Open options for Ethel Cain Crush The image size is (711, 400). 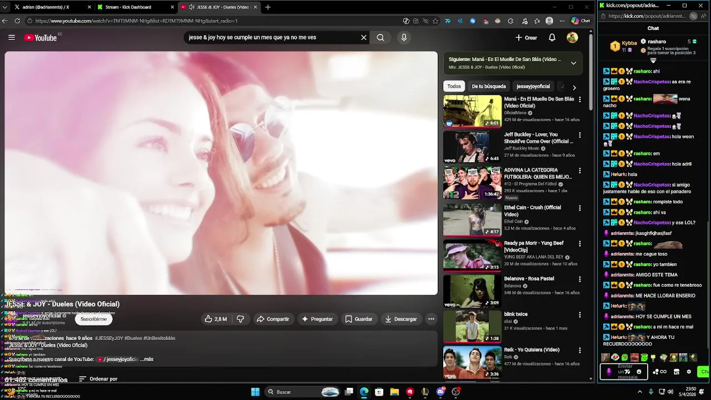[580, 208]
